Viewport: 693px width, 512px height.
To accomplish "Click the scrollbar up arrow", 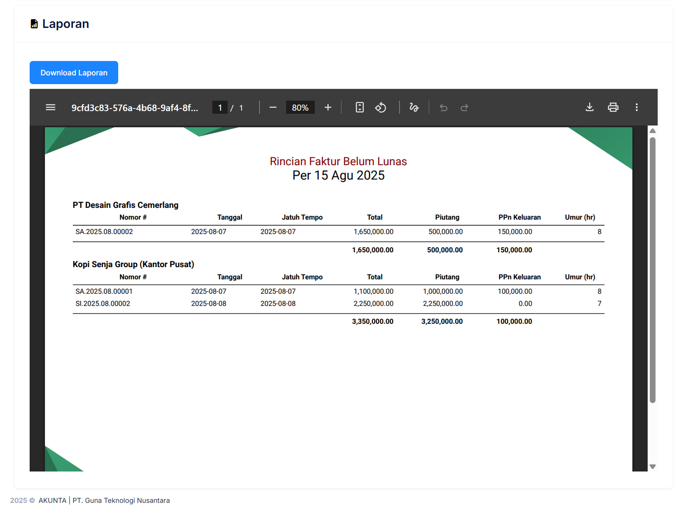I will point(652,131).
